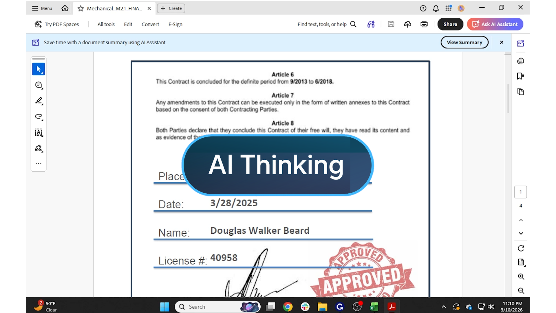Open the Menu hamburger button

pos(42,8)
